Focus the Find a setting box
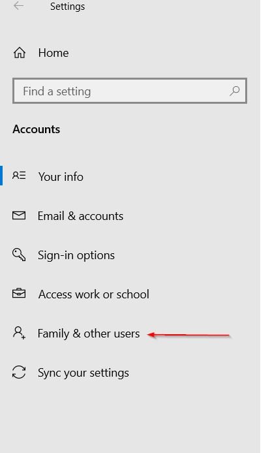The image size is (270, 453). pyautogui.click(x=130, y=91)
